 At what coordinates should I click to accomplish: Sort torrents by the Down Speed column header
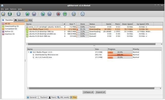click(127, 24)
